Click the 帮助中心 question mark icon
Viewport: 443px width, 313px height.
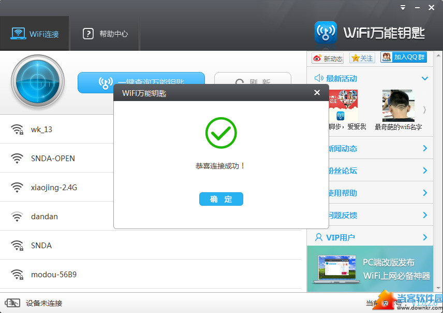pos(88,34)
